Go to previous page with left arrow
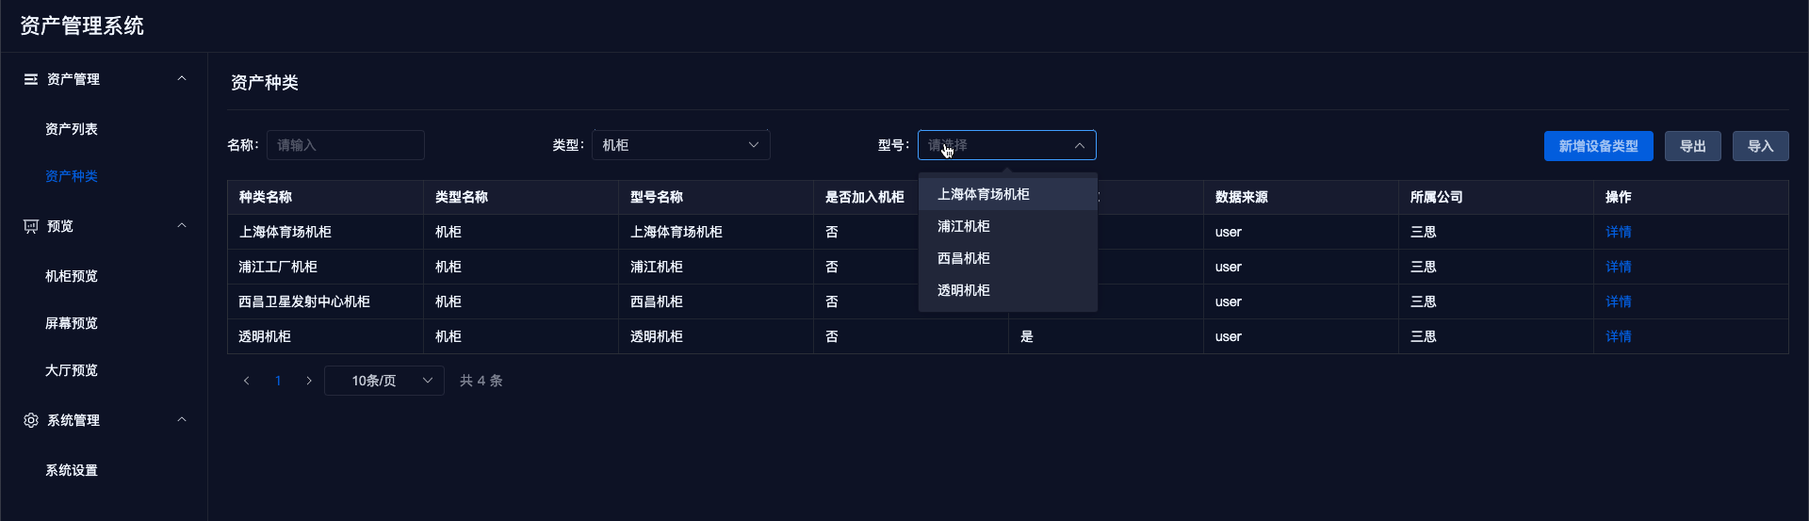This screenshot has width=1809, height=521. 247,381
